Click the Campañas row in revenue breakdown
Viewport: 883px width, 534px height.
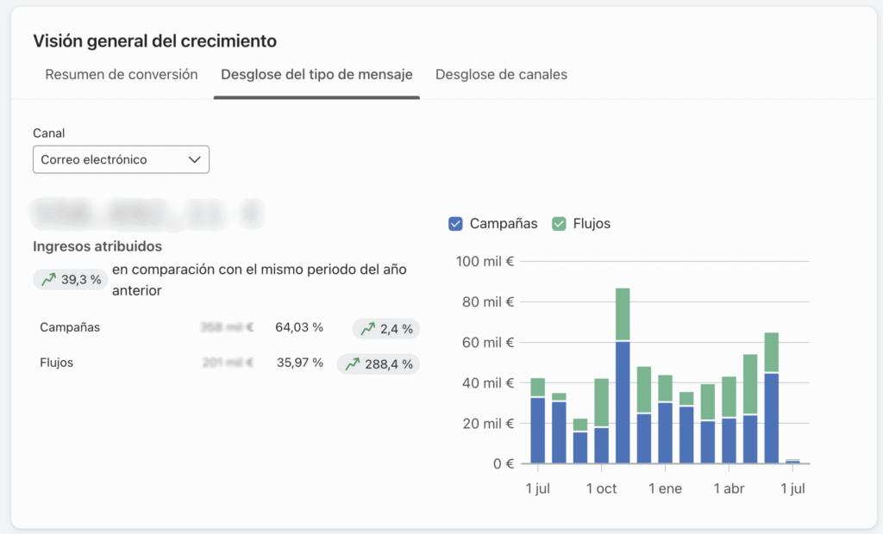[70, 327]
